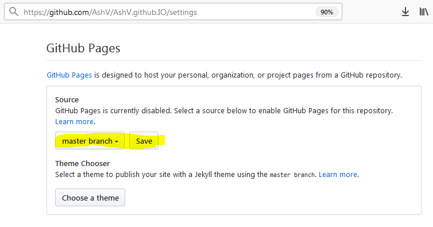Open the Downloads arrow icon
Screen dimensions: 433x227
(x=405, y=12)
